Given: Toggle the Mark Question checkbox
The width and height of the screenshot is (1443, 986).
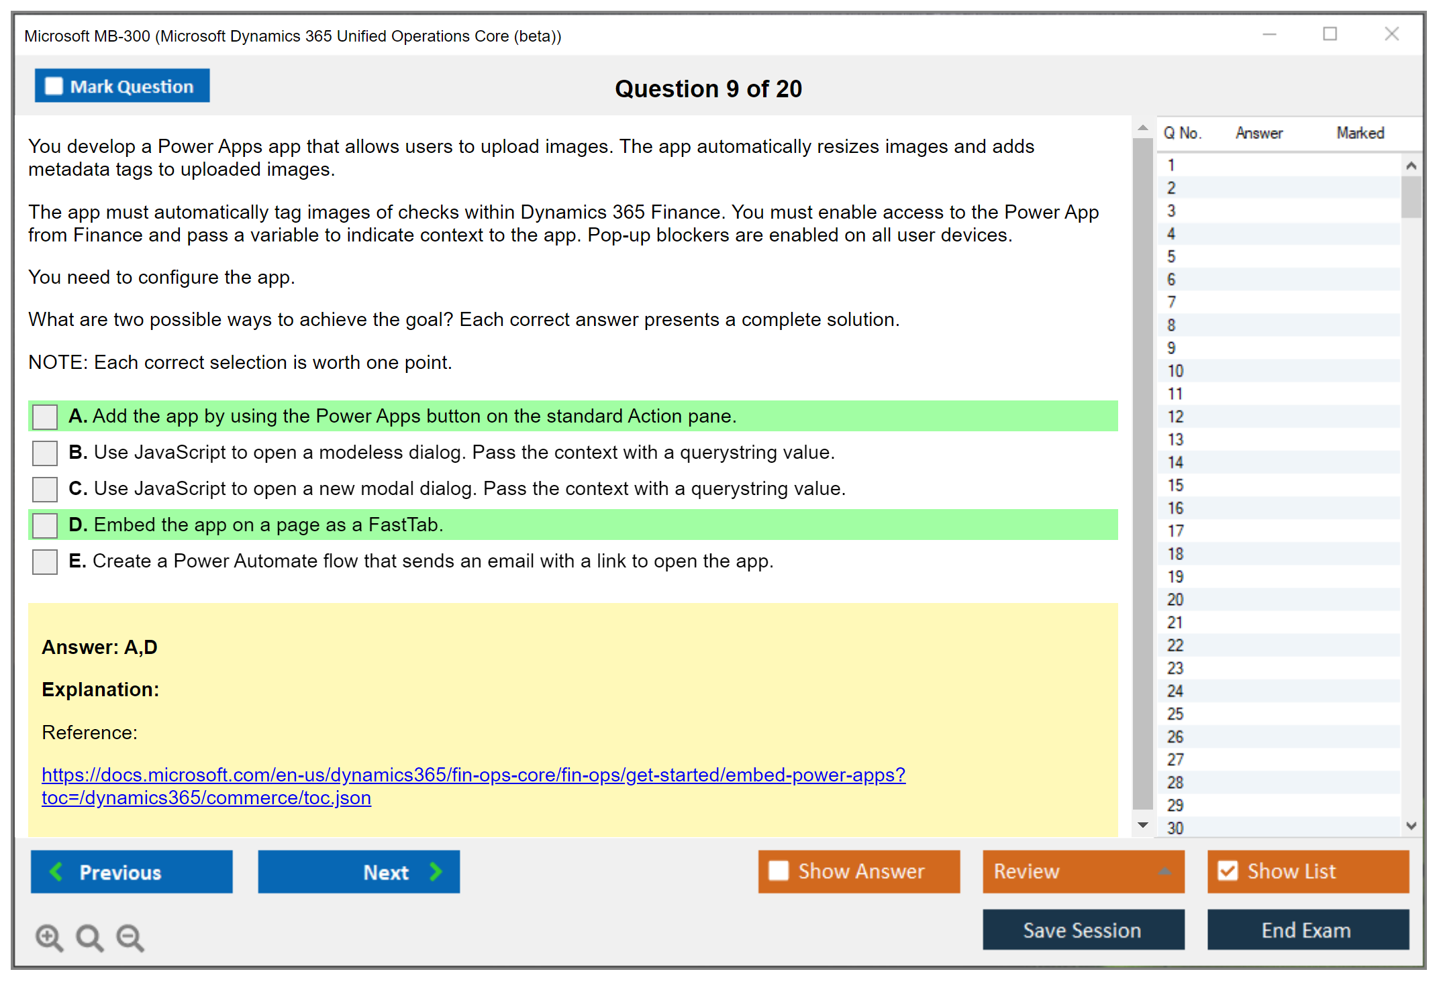Looking at the screenshot, I should tap(54, 86).
